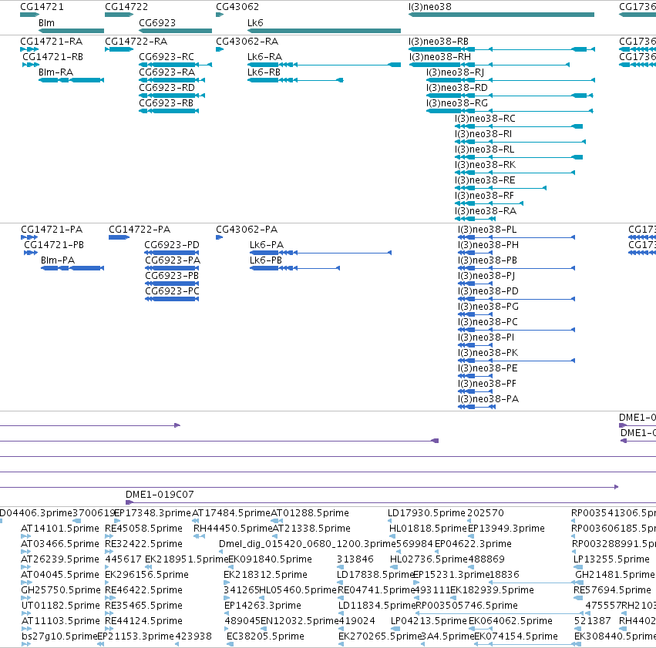The image size is (656, 648).
Task: Click the l(3)neo38-RE transcript label
Action: point(485,180)
